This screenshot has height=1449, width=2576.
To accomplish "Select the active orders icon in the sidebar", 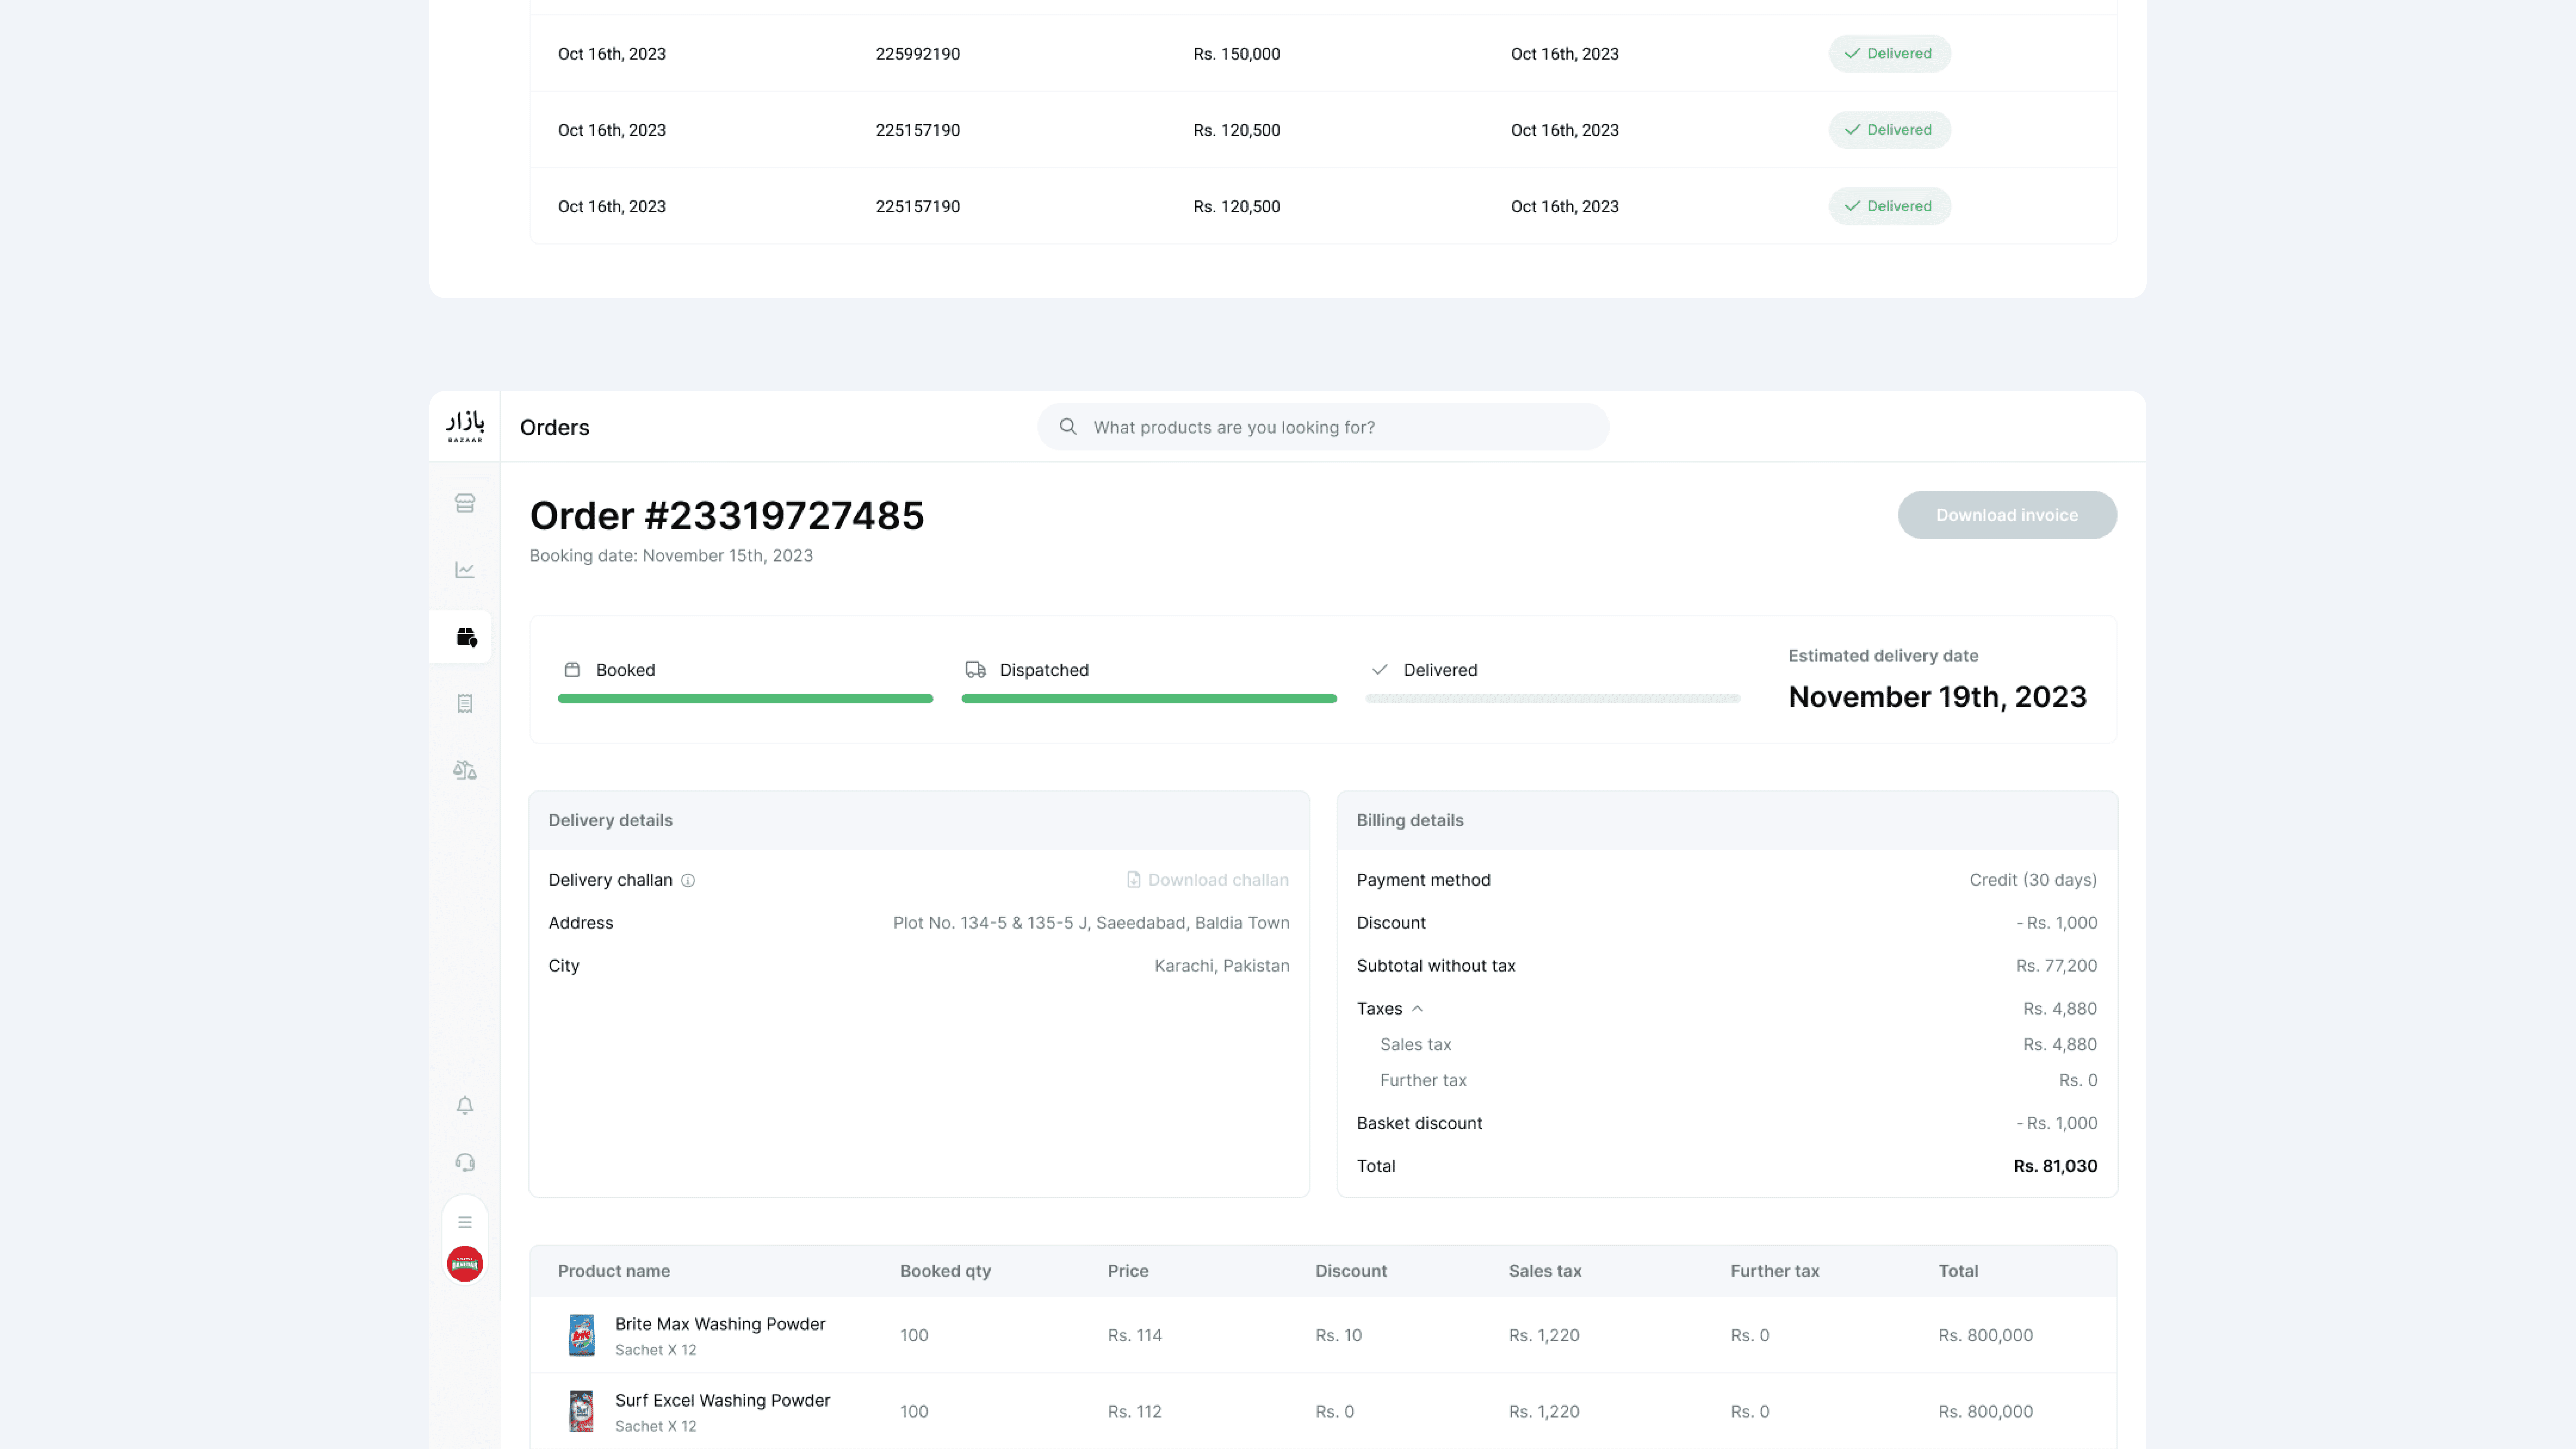I will tap(466, 637).
